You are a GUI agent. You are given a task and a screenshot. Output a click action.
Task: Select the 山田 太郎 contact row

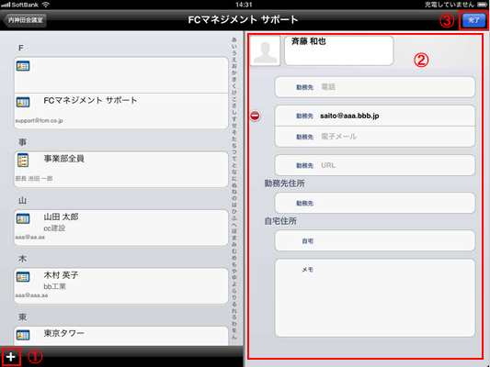click(121, 228)
